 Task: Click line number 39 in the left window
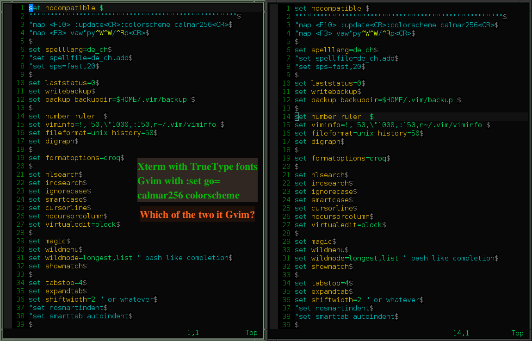coord(20,324)
